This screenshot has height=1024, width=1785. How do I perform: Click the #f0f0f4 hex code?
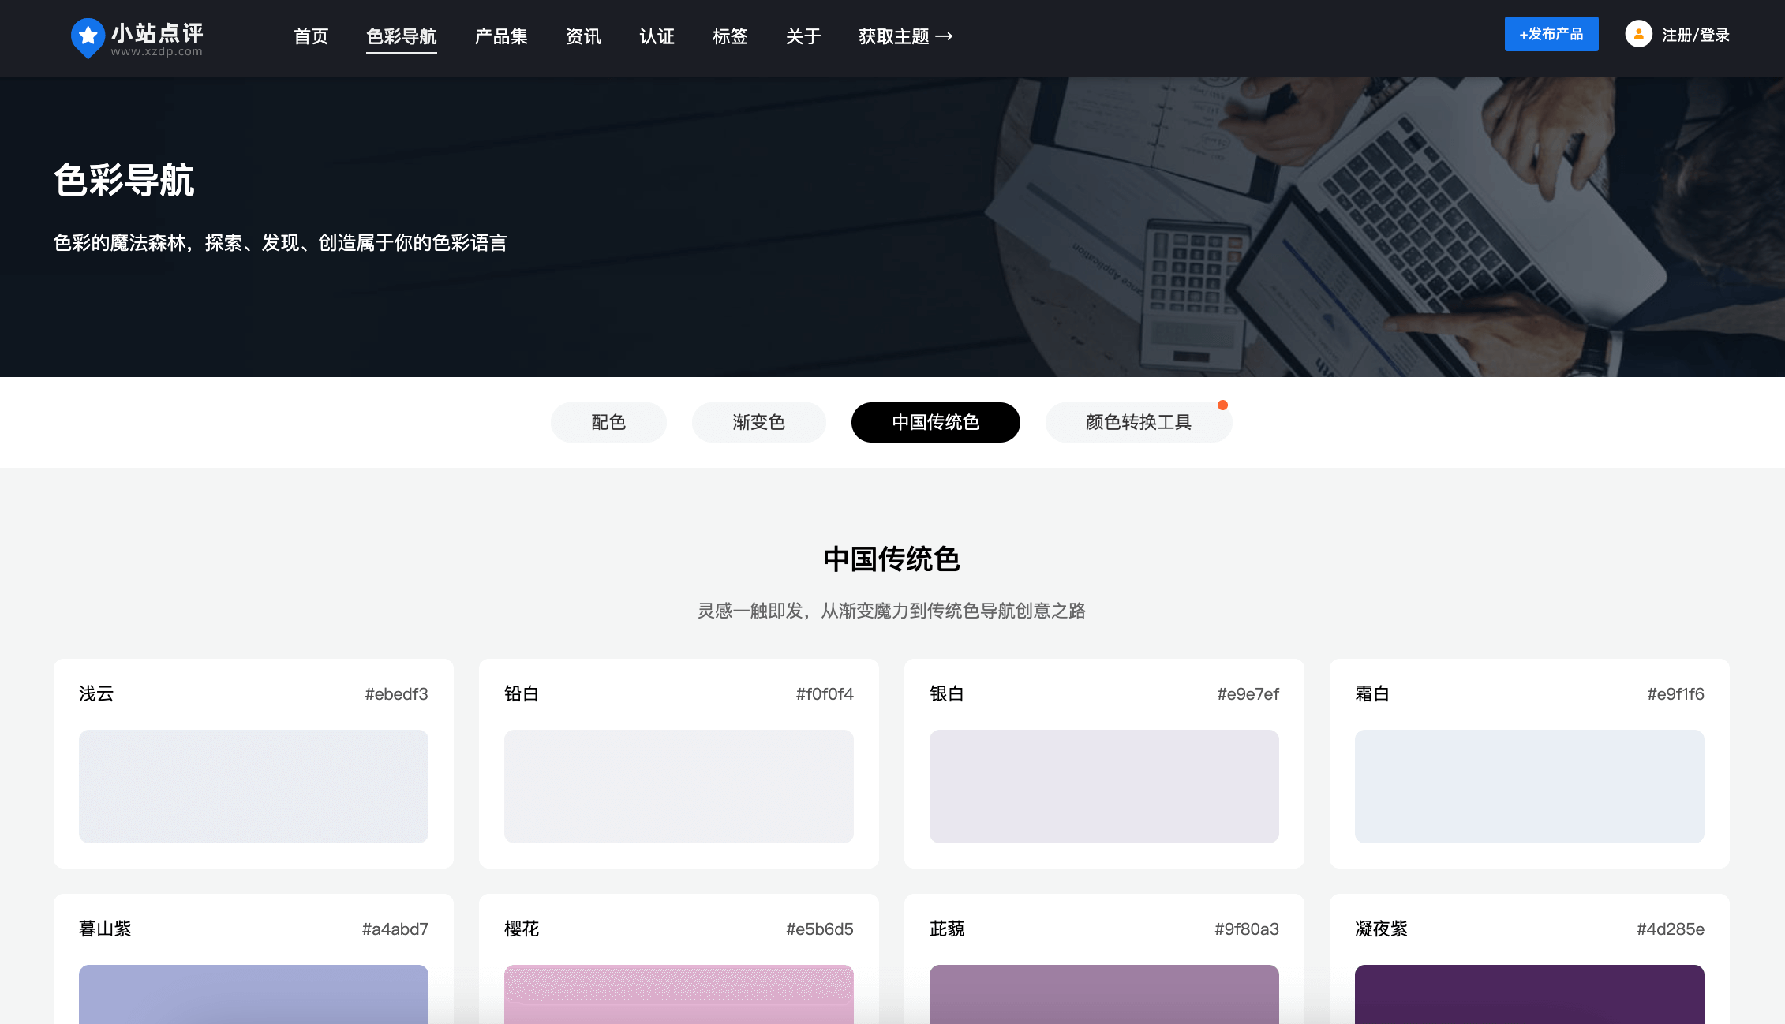(825, 694)
